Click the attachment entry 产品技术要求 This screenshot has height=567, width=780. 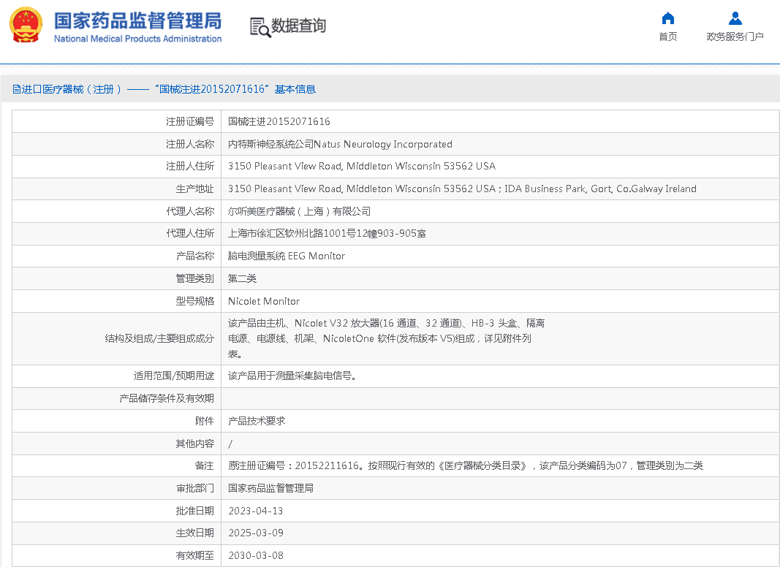(x=257, y=421)
